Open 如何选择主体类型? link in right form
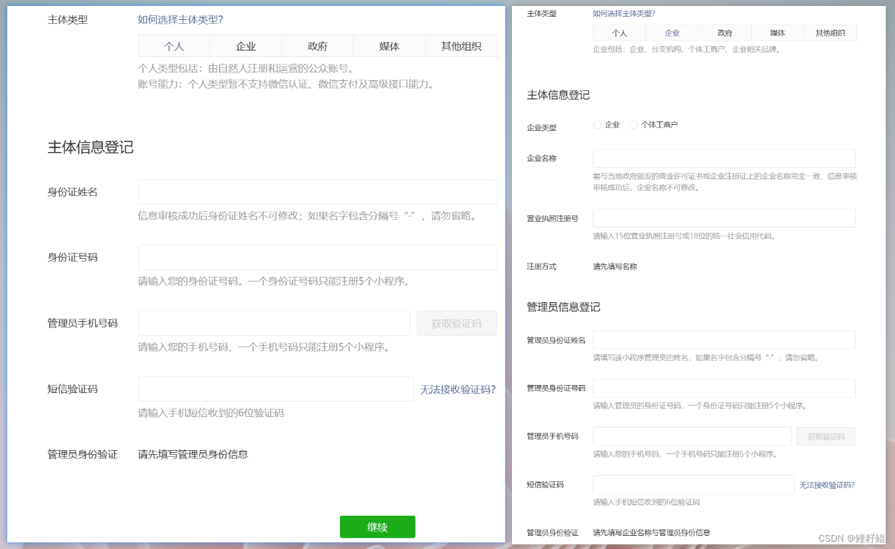The image size is (895, 549). click(x=624, y=13)
